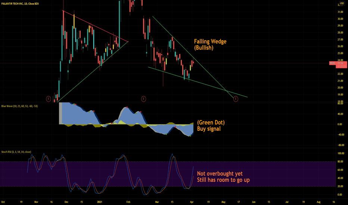Screen dimensions: 348x205
Task: Select the PLTR current price label
Action: pos(338,64)
